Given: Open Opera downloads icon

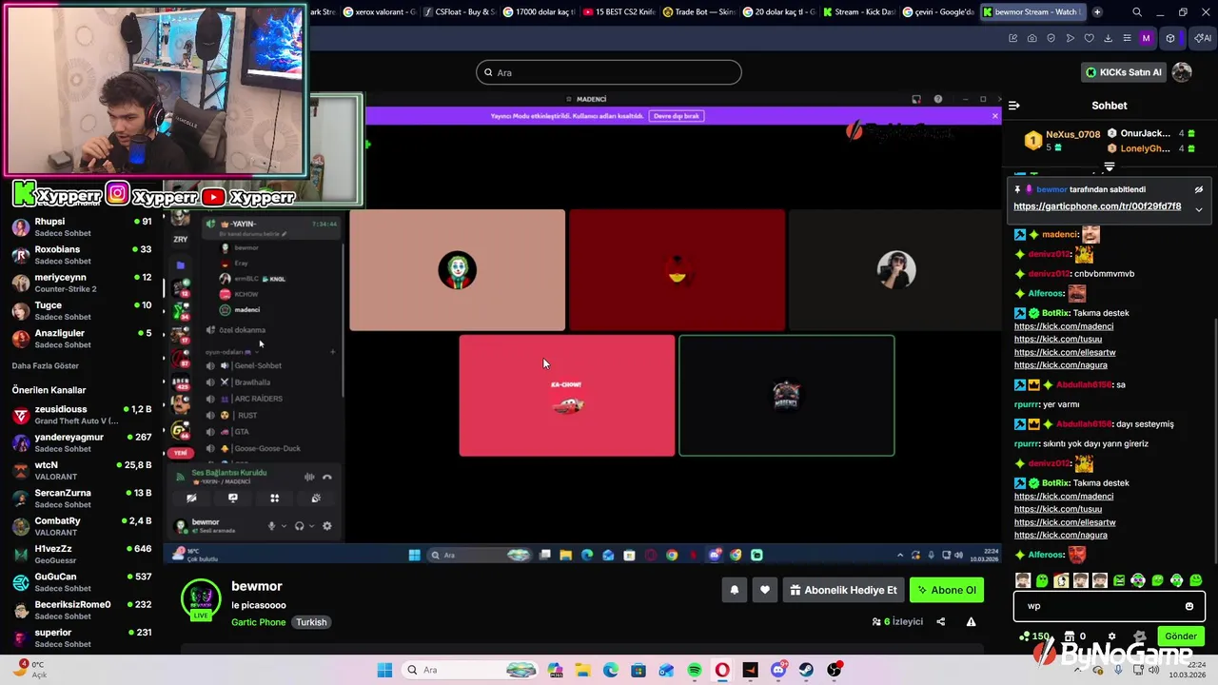Looking at the screenshot, I should click(1109, 38).
